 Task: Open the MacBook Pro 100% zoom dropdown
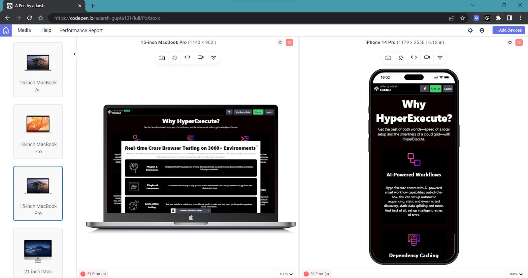286,274
